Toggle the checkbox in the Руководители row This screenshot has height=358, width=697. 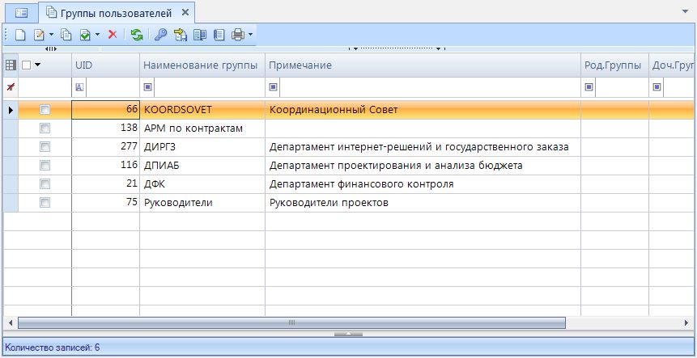pyautogui.click(x=45, y=203)
